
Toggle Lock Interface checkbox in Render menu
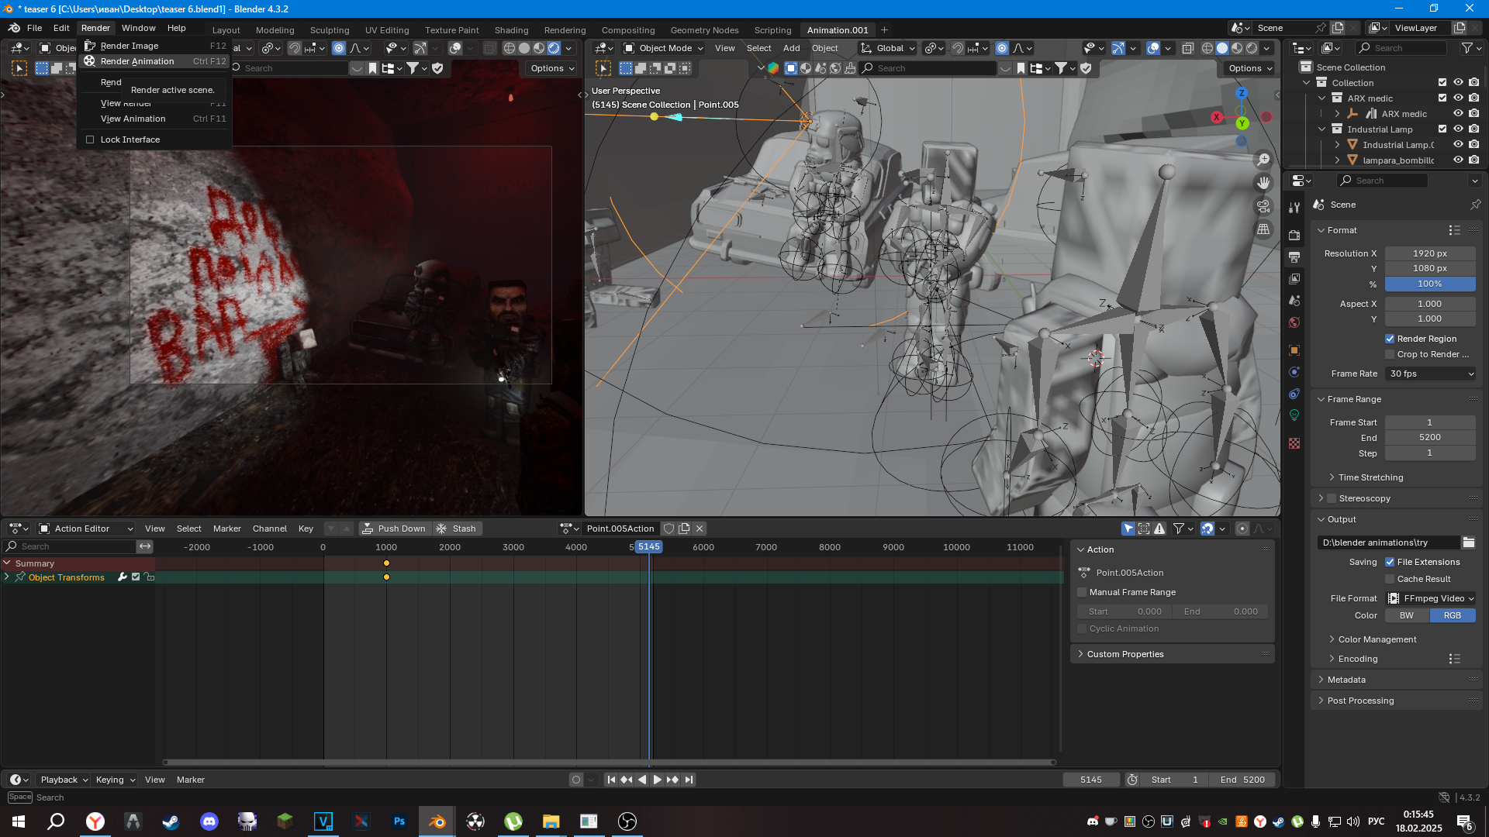[x=90, y=139]
